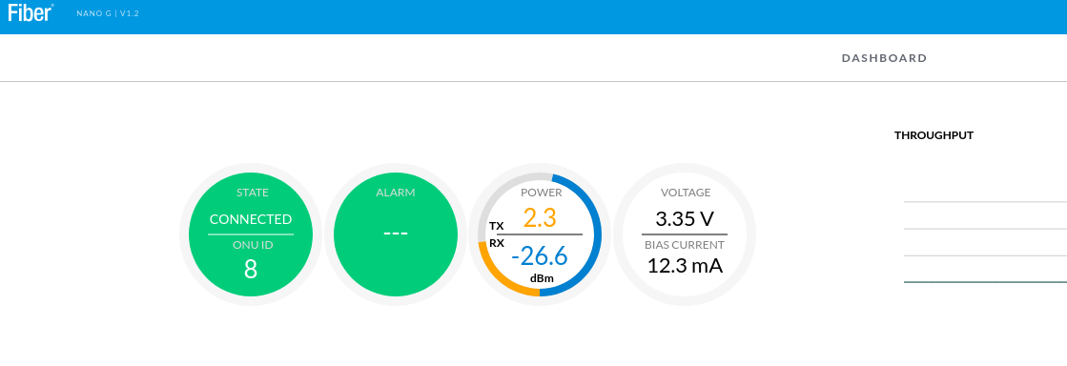The image size is (1067, 366).
Task: Click the TX label on power gauge
Action: pos(496,226)
